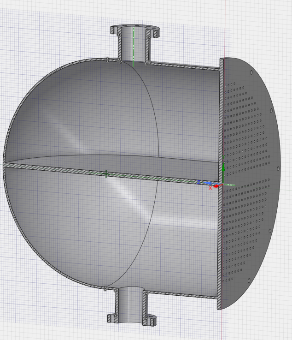Select the green centerline inside the top nozzle
The width and height of the screenshot is (292, 340).
[x=134, y=47]
